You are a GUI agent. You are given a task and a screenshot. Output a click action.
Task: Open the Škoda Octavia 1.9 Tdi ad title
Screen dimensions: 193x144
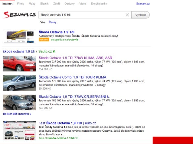click(x=57, y=32)
